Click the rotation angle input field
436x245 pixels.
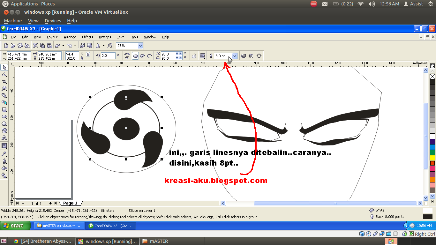point(108,56)
